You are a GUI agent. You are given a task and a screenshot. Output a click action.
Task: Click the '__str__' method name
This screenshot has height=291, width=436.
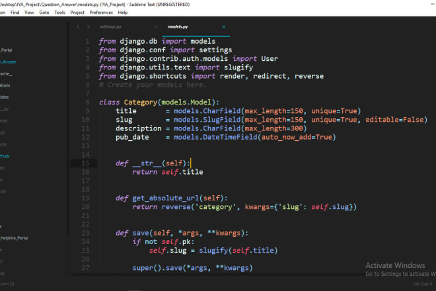[x=147, y=163]
